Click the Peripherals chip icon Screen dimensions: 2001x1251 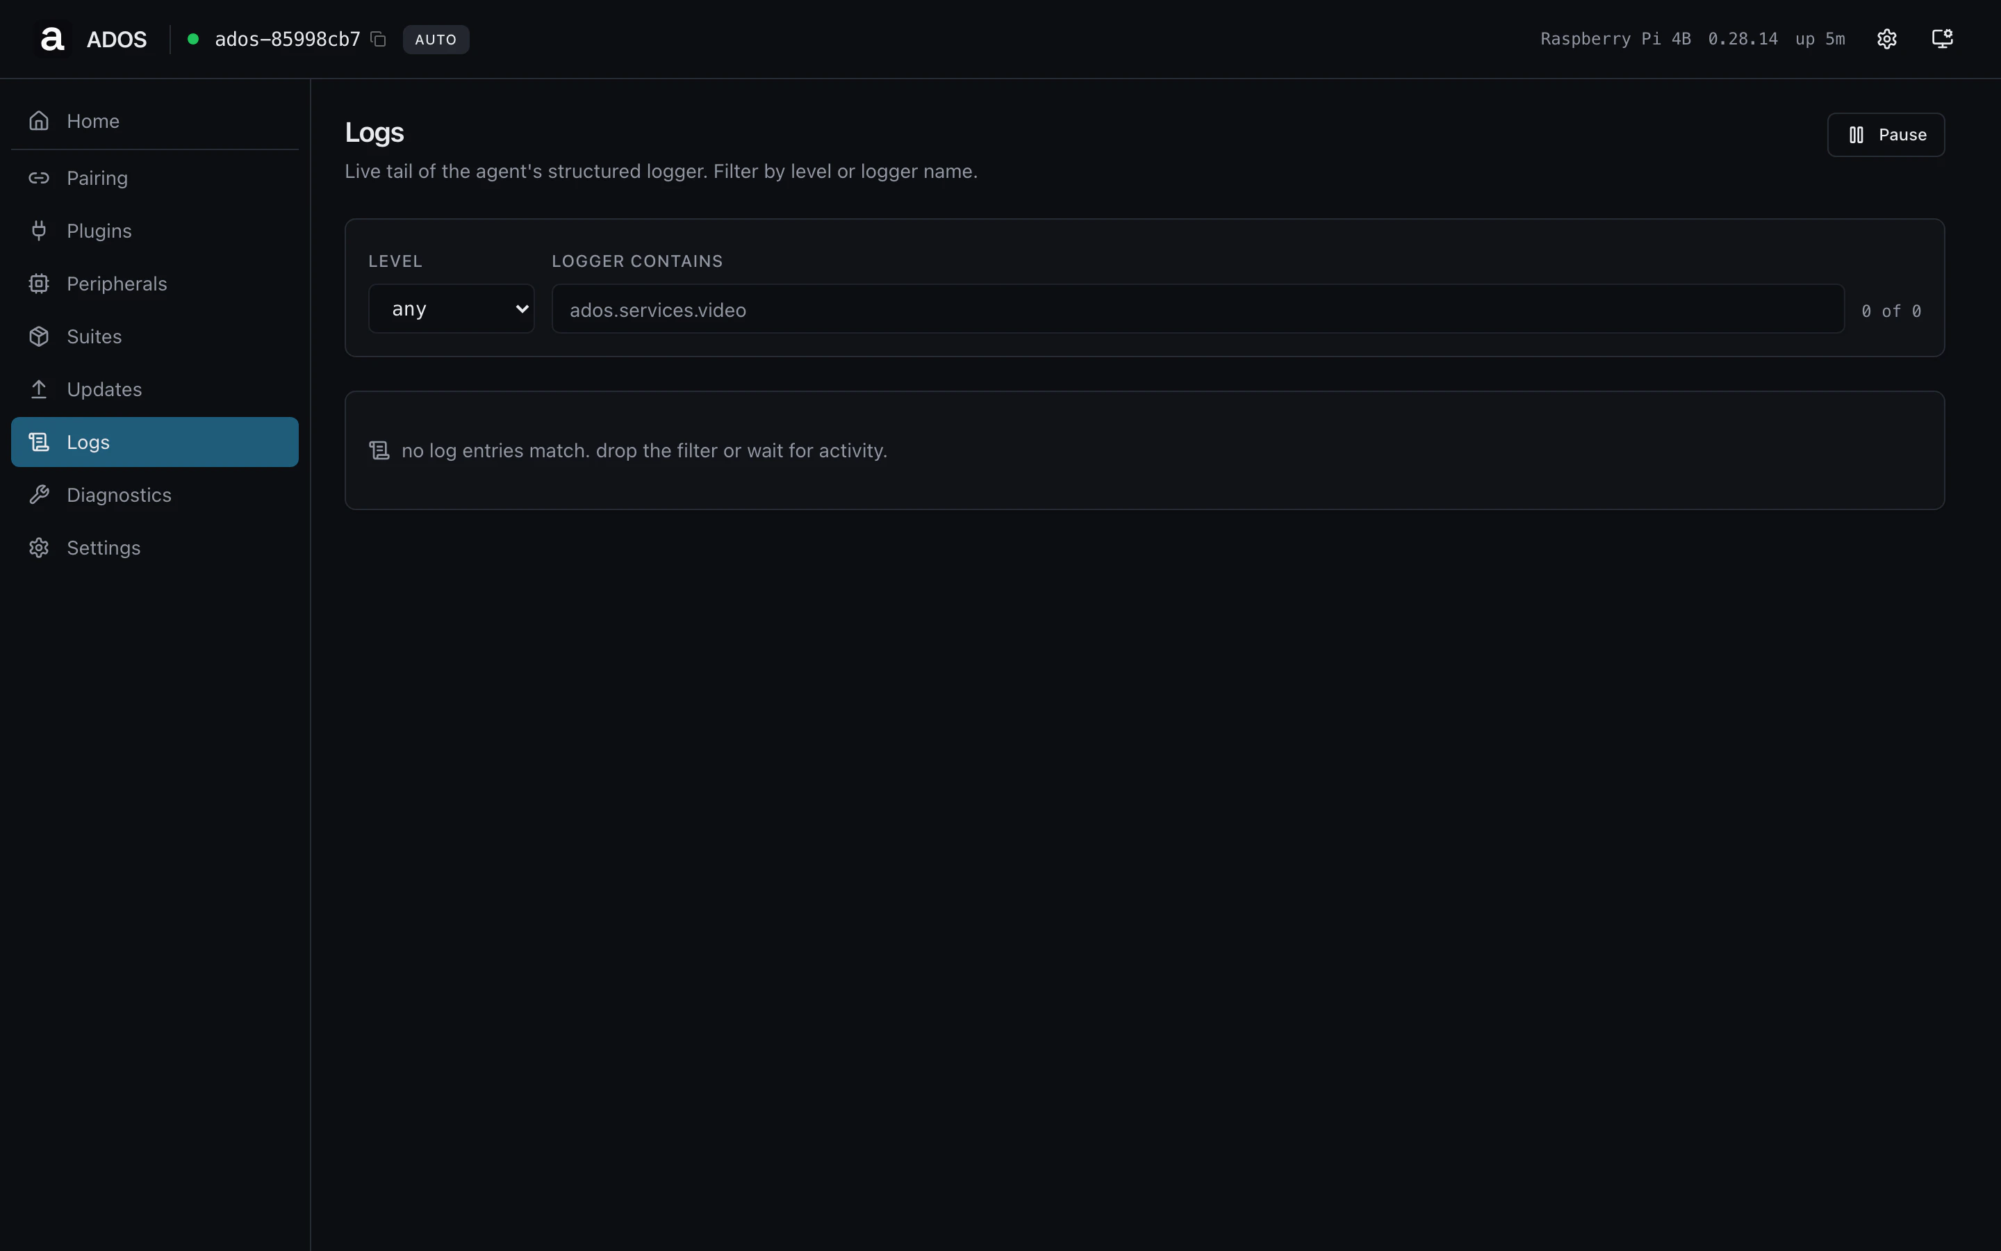point(39,284)
